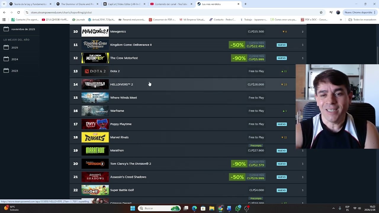This screenshot has height=213, width=379.
Task: Open Microsoft Edge from the taskbar
Action: pos(194,208)
